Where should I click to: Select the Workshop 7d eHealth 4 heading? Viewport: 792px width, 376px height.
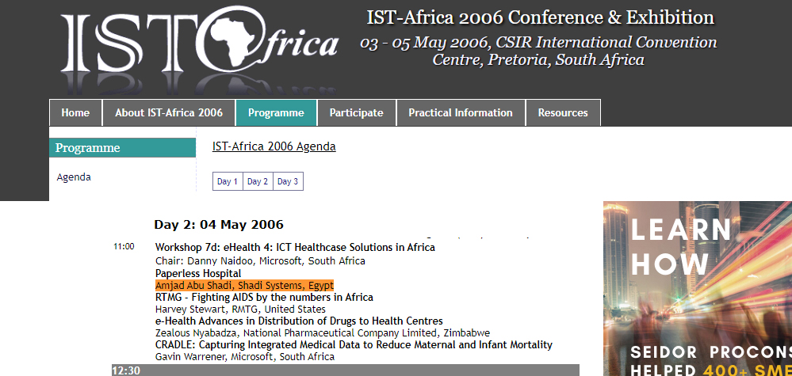coord(295,248)
